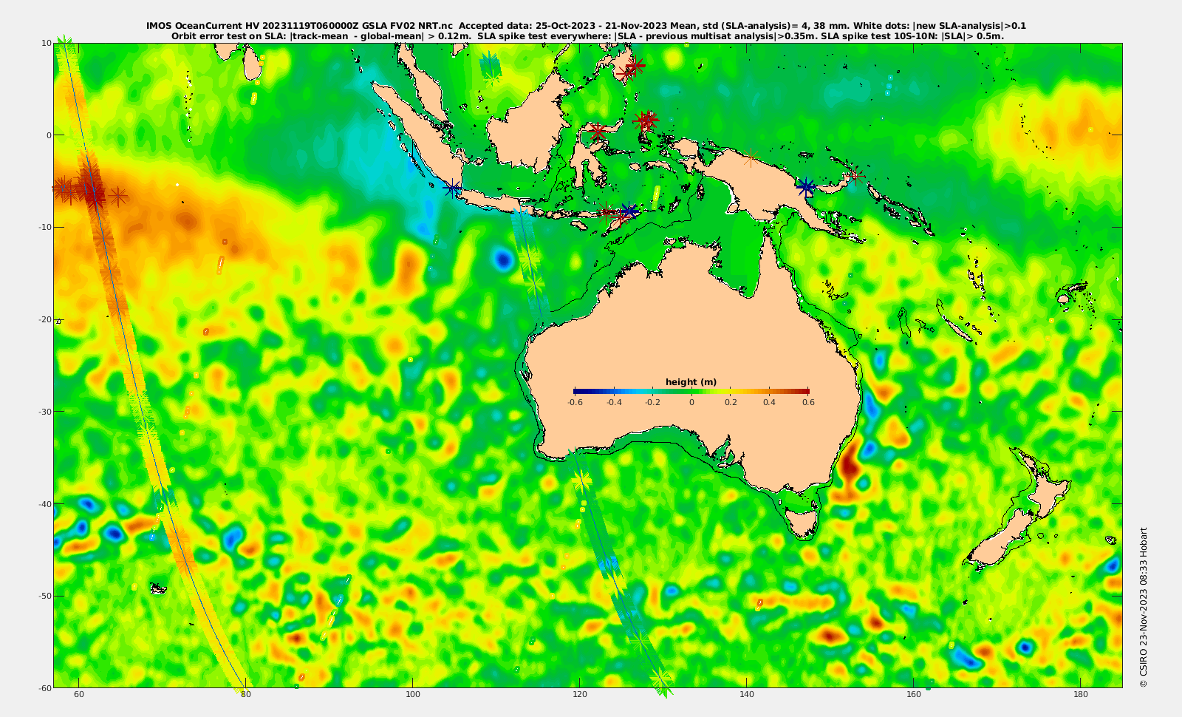Click the longitude 80 axis tick label
The height and width of the screenshot is (717, 1182).
246,695
